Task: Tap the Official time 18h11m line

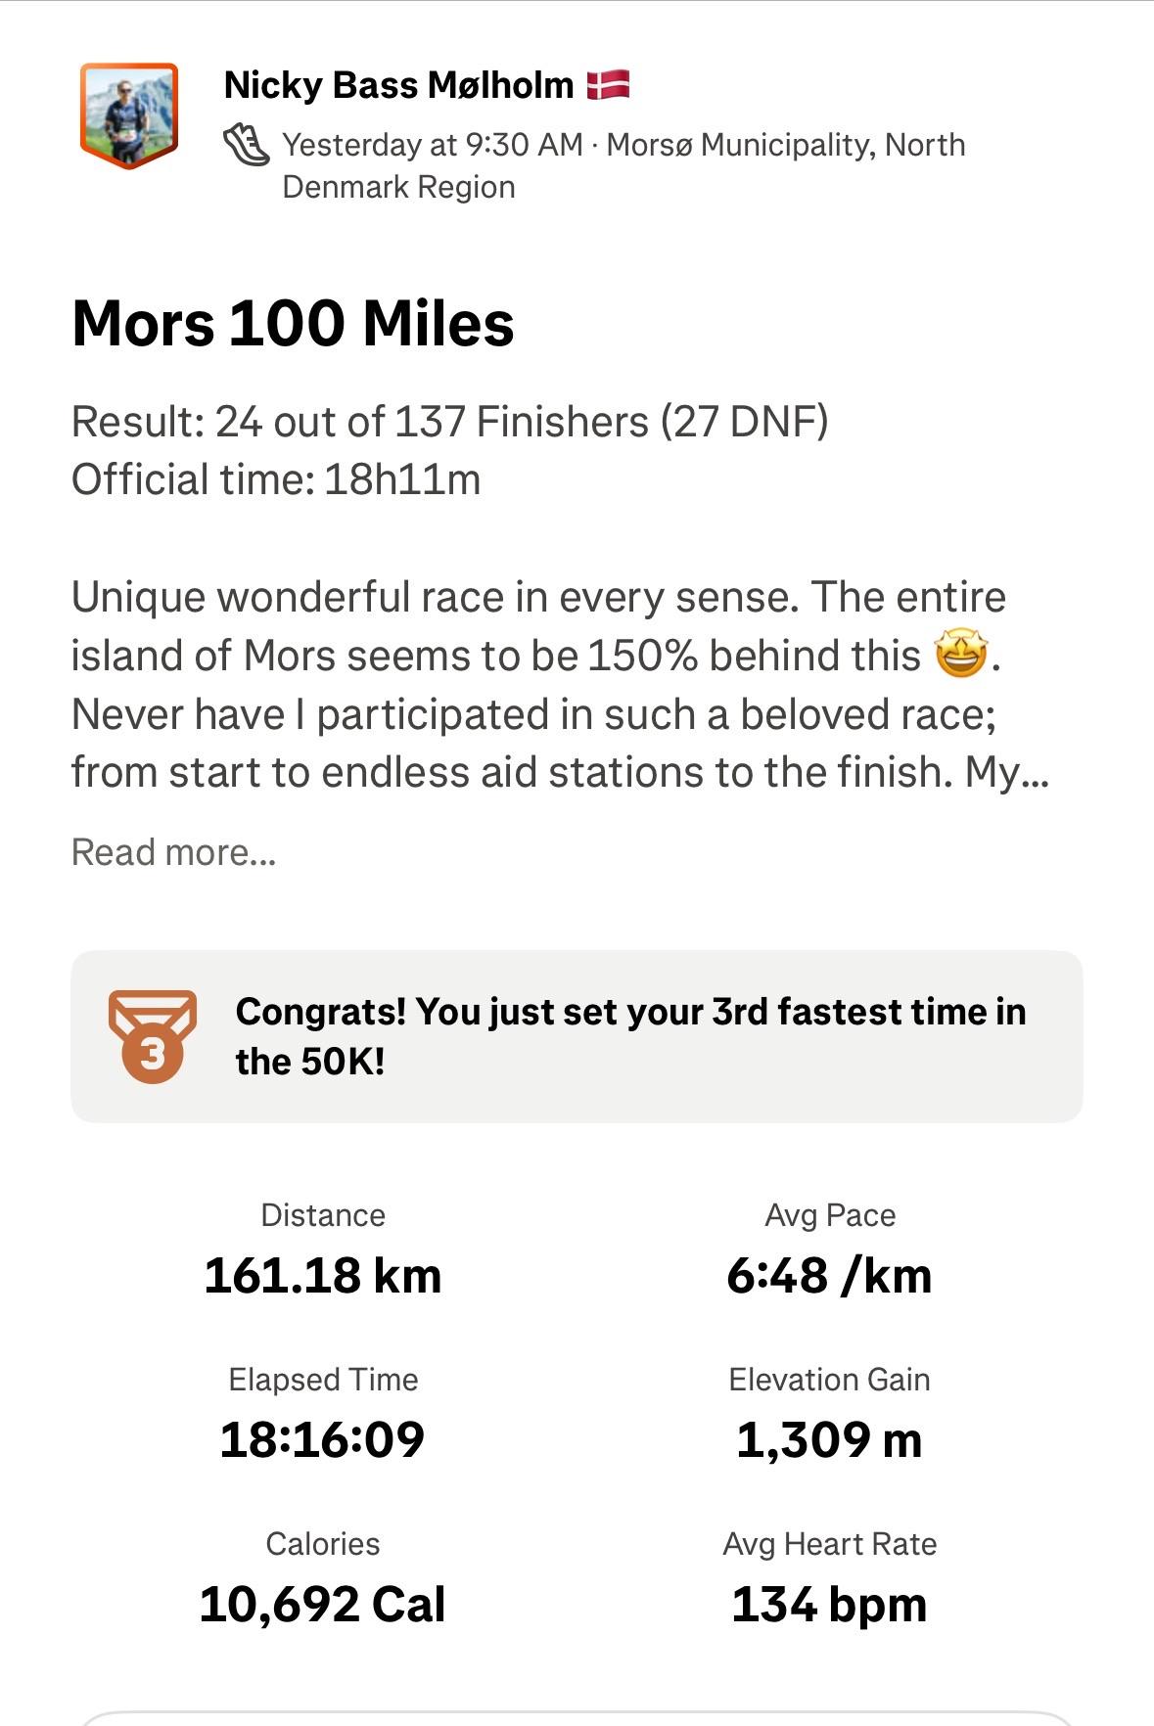Action: pos(276,479)
